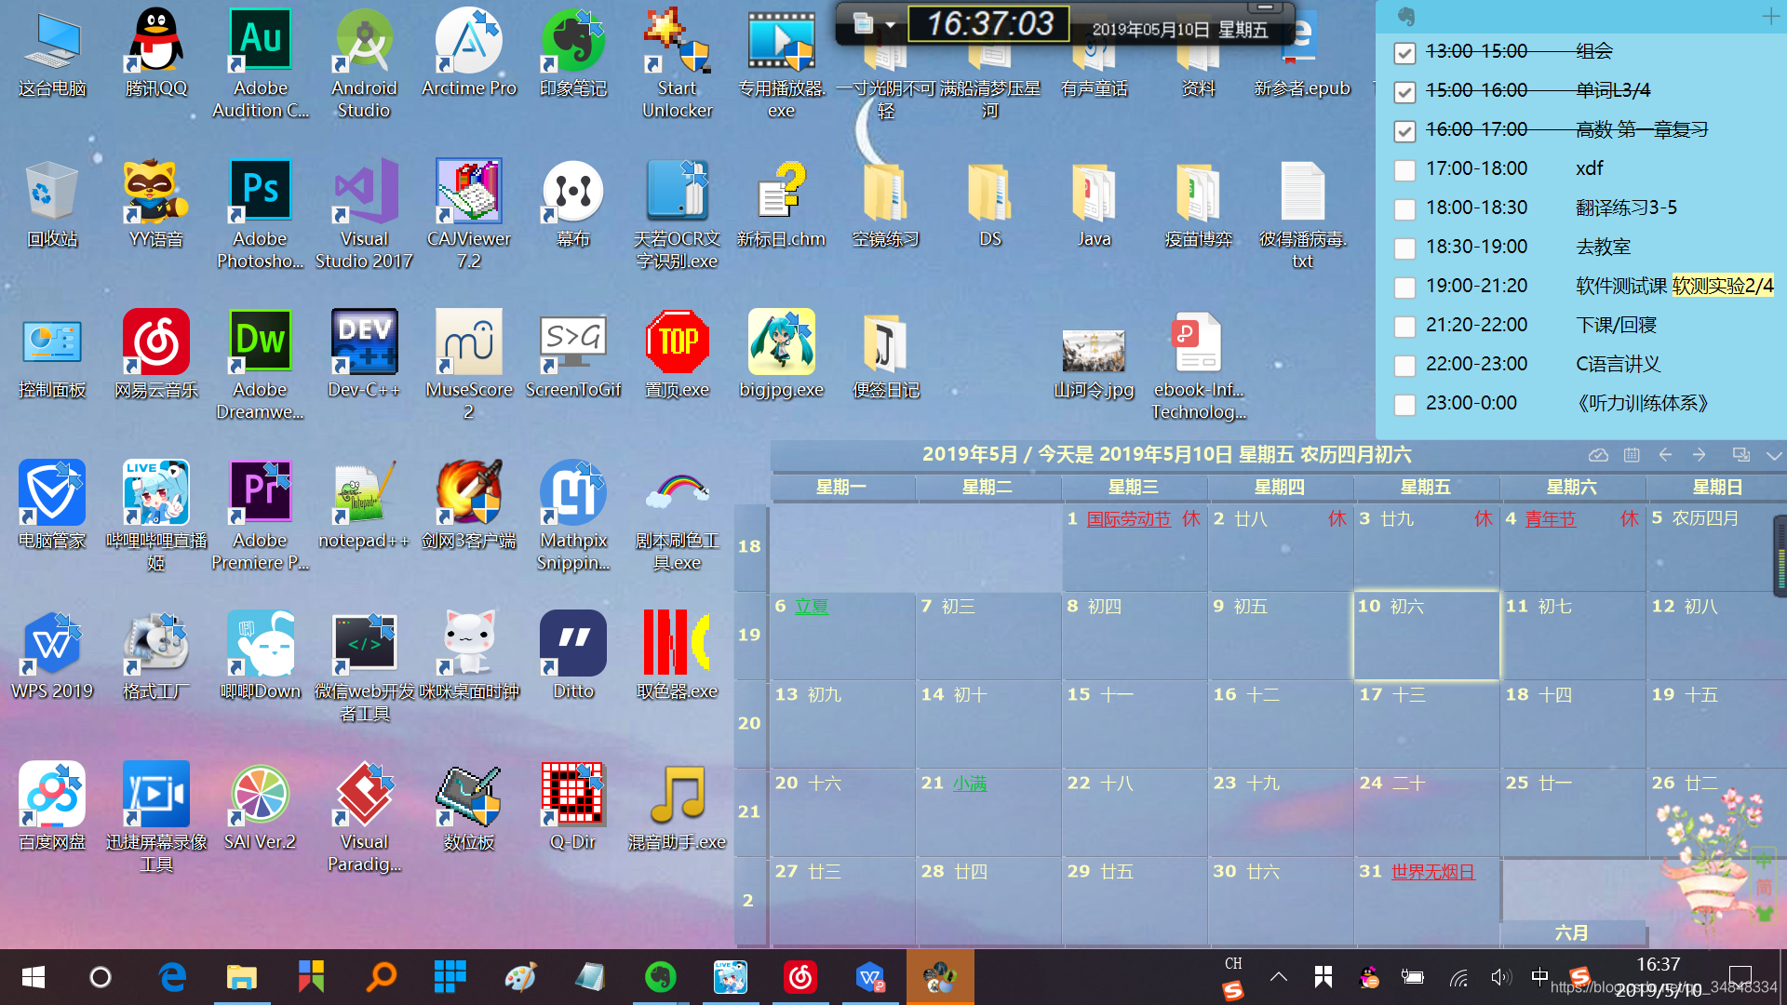Check the 17:00-18:00 xdf task
The width and height of the screenshot is (1787, 1005).
[x=1404, y=170]
